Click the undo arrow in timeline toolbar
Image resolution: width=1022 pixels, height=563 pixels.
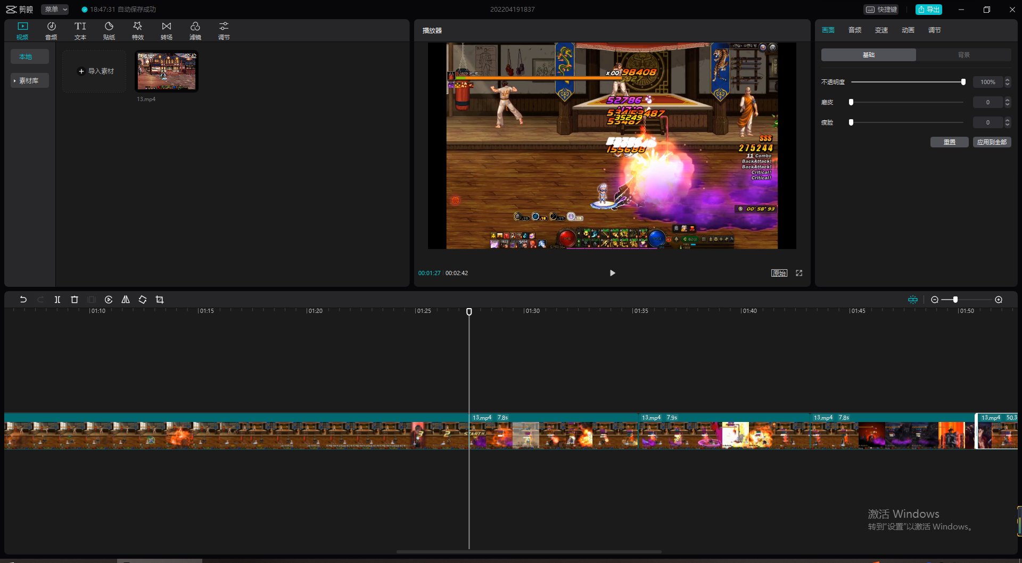[23, 300]
